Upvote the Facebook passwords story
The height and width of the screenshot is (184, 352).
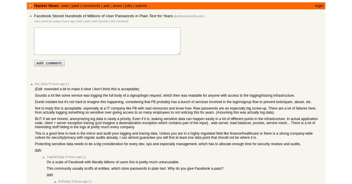(x=31, y=16)
